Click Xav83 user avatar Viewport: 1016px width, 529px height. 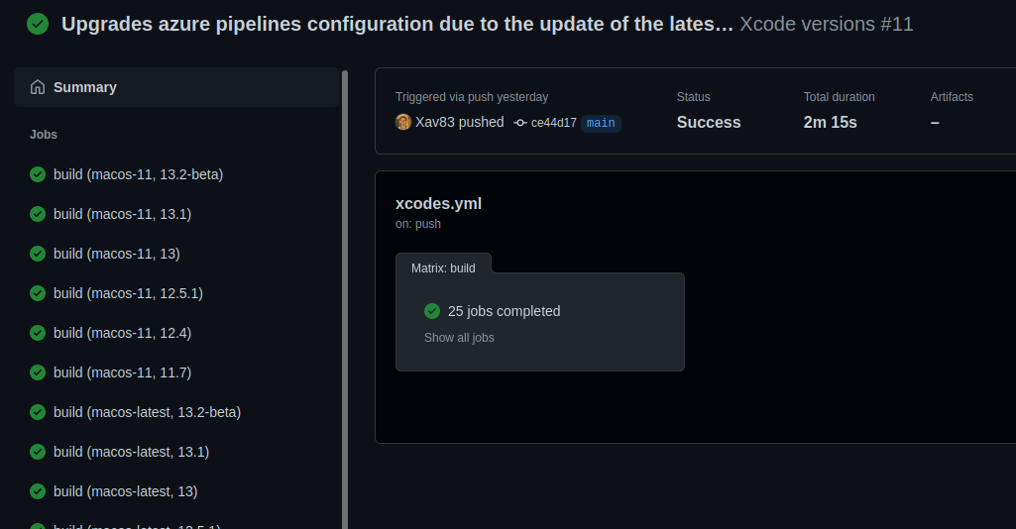tap(403, 122)
